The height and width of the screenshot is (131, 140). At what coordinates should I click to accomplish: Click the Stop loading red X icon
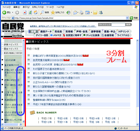25,13
